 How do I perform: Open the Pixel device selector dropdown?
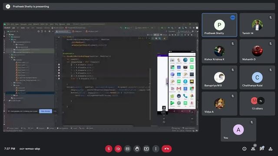tap(142, 28)
